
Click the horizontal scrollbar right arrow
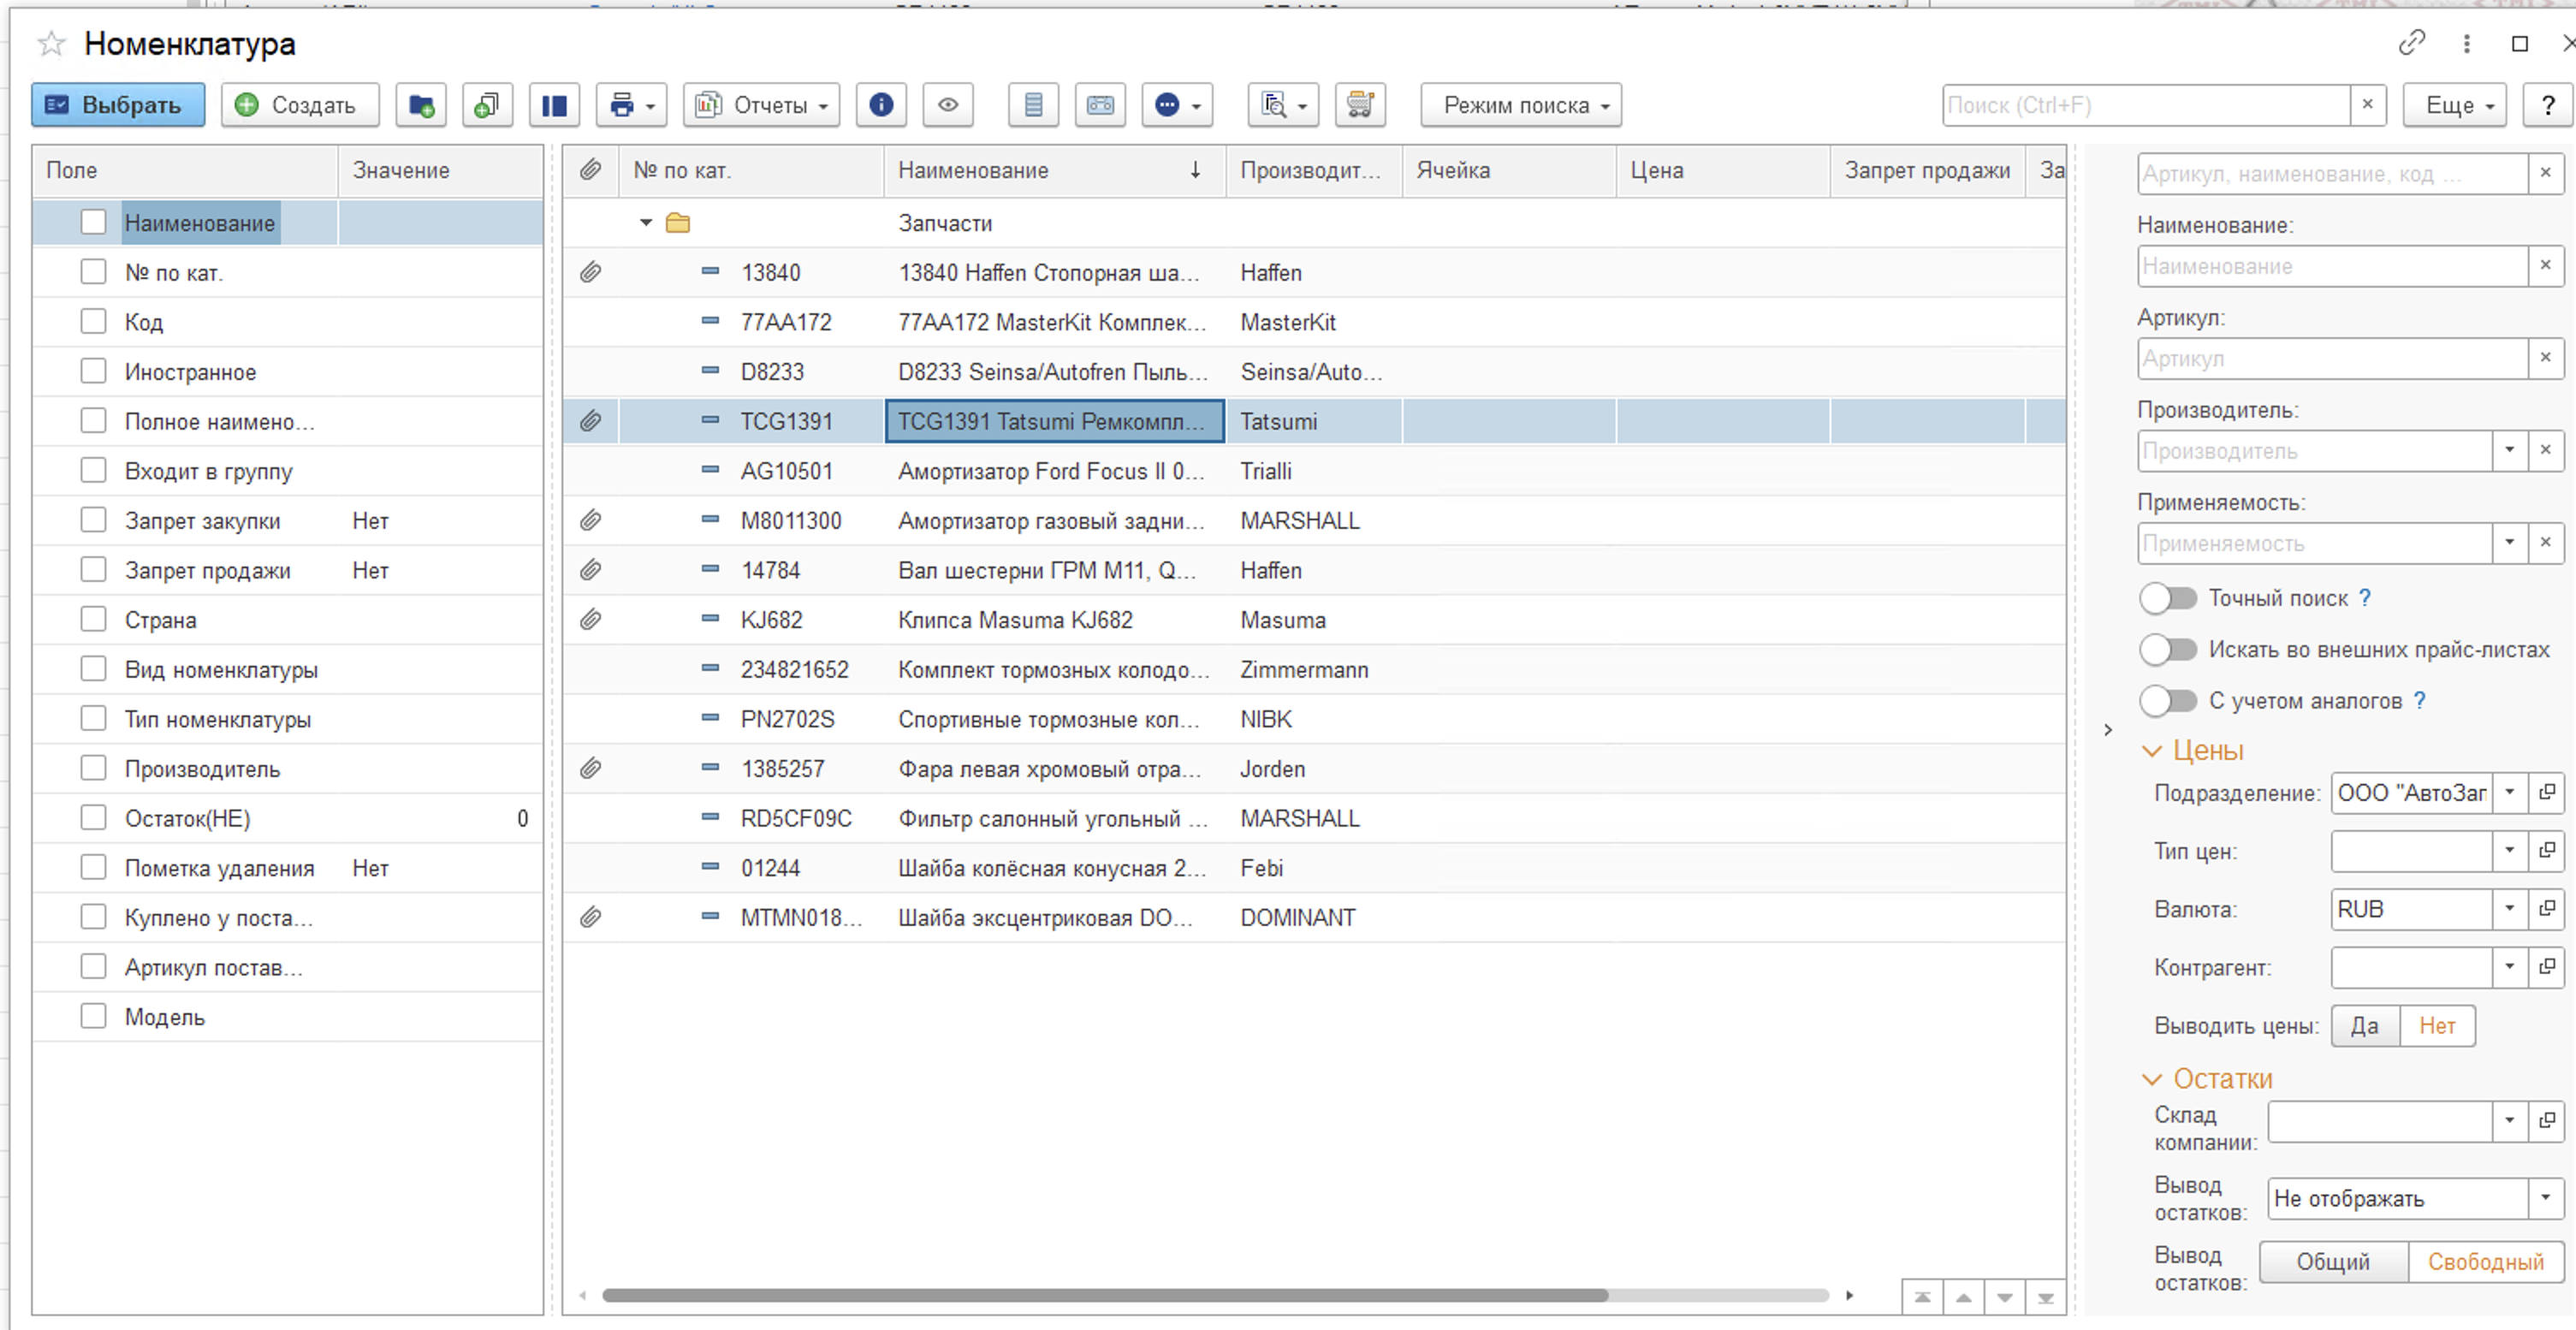[x=1849, y=1295]
